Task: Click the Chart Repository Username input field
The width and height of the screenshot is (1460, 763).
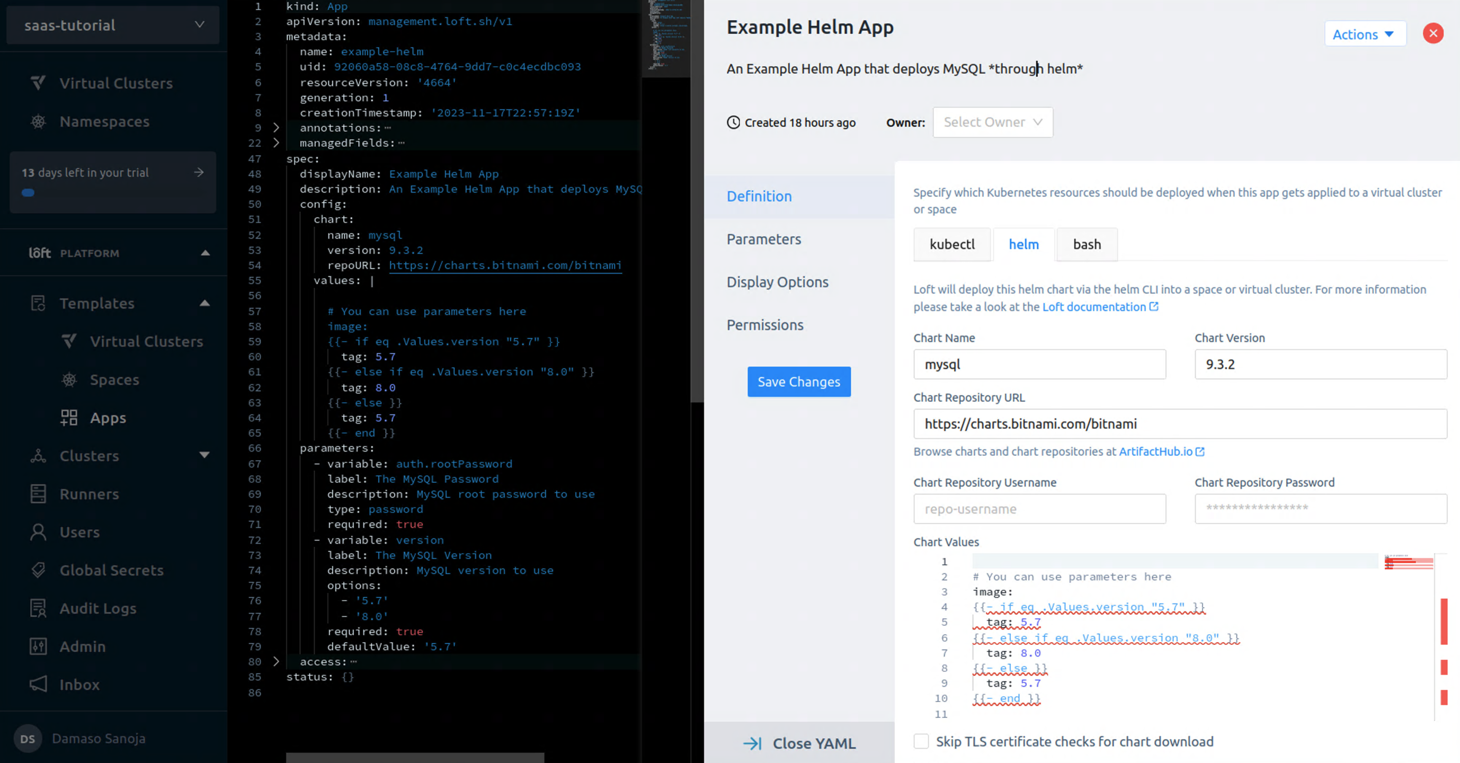Action: pyautogui.click(x=1039, y=509)
